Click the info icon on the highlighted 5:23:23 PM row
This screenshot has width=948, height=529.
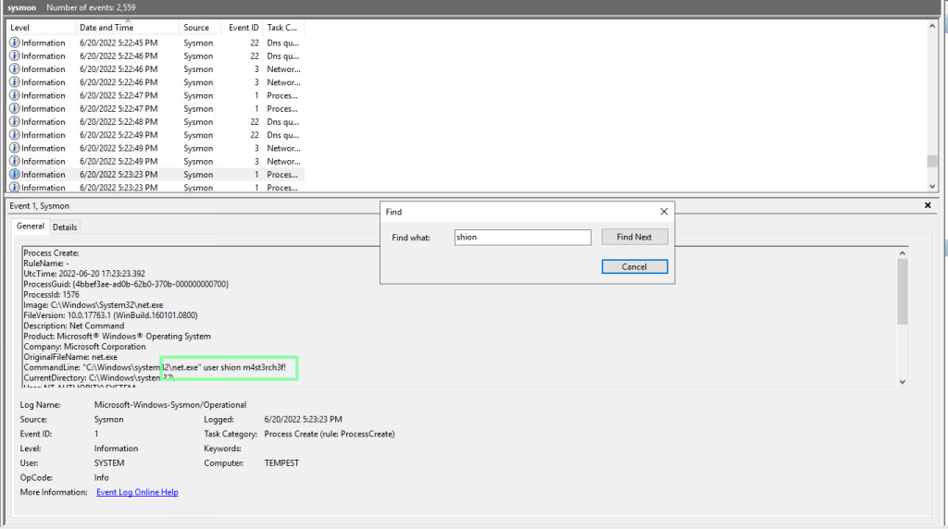pyautogui.click(x=15, y=175)
